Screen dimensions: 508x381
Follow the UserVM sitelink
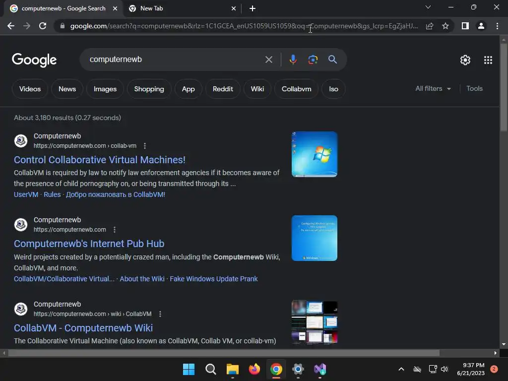pos(26,194)
